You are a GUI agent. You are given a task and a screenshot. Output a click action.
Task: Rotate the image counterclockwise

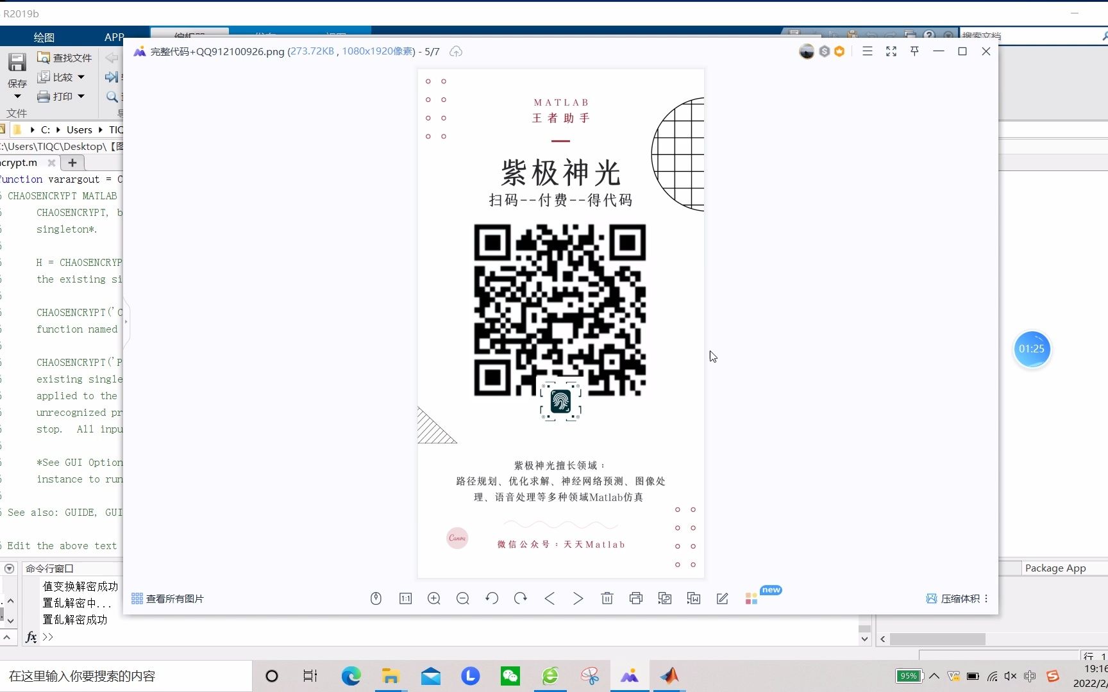pyautogui.click(x=492, y=598)
